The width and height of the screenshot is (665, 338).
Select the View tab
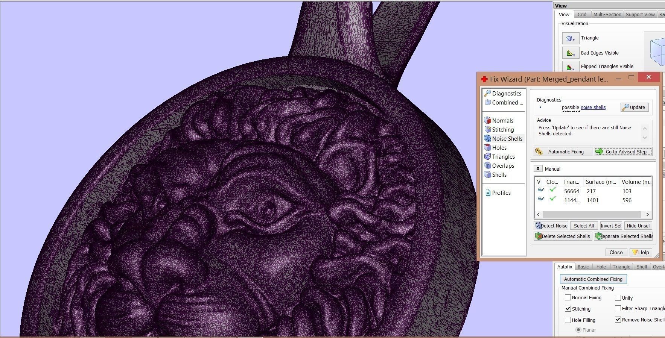coord(564,14)
